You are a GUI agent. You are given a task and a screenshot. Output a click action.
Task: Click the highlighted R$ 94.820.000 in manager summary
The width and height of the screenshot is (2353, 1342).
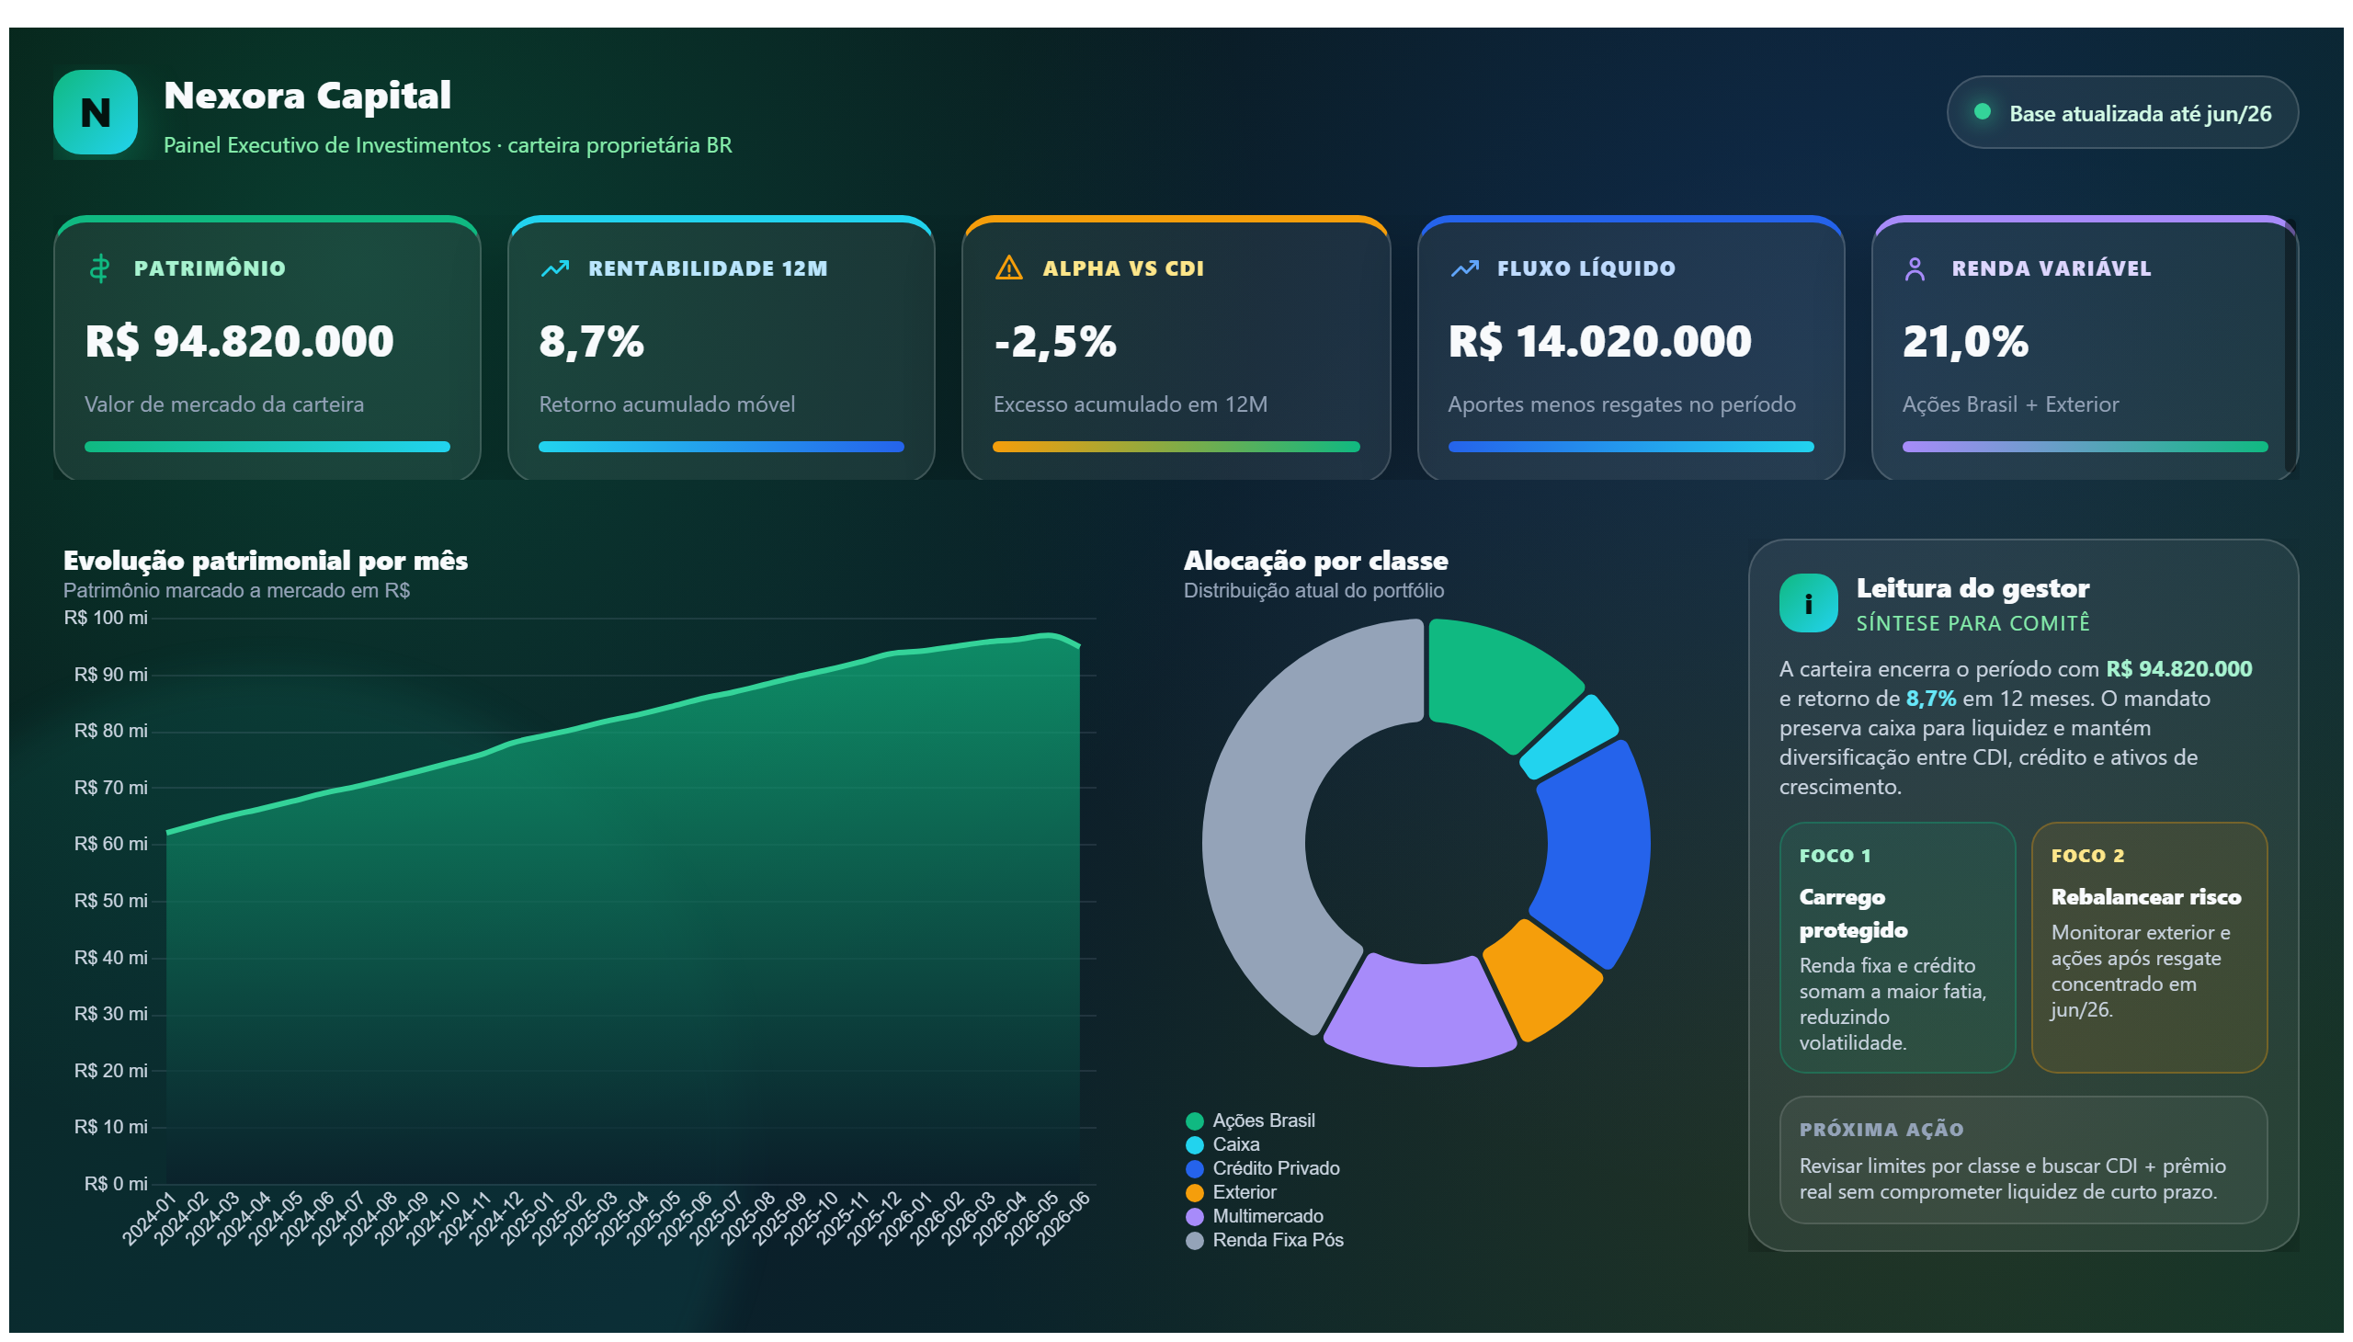pyautogui.click(x=2177, y=669)
